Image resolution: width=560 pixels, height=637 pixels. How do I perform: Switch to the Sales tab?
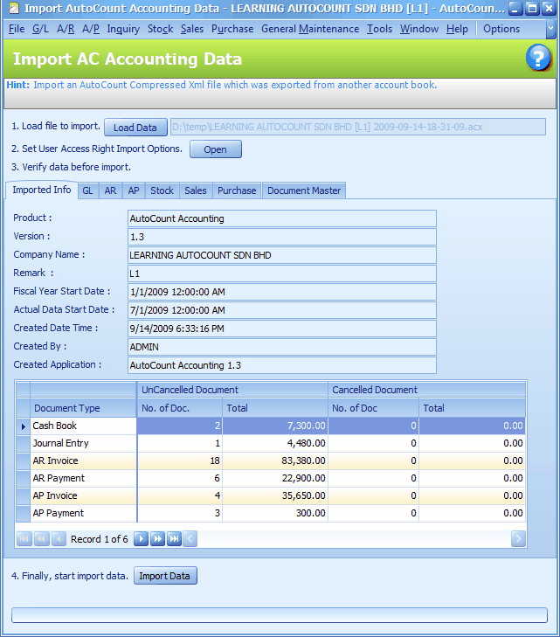[x=196, y=190]
